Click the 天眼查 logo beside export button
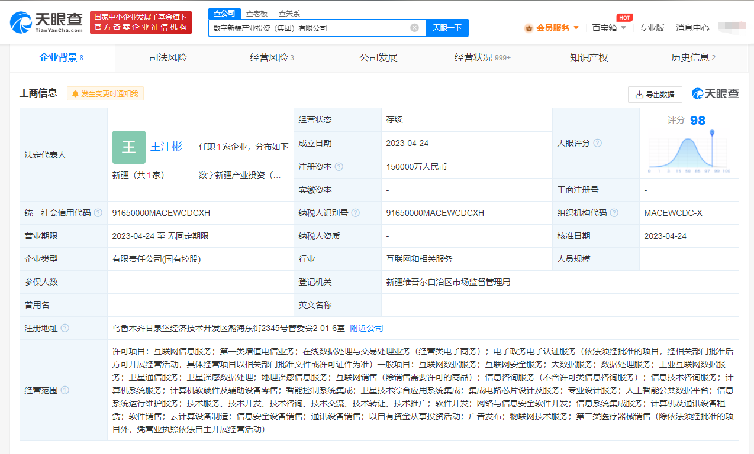 (x=715, y=94)
